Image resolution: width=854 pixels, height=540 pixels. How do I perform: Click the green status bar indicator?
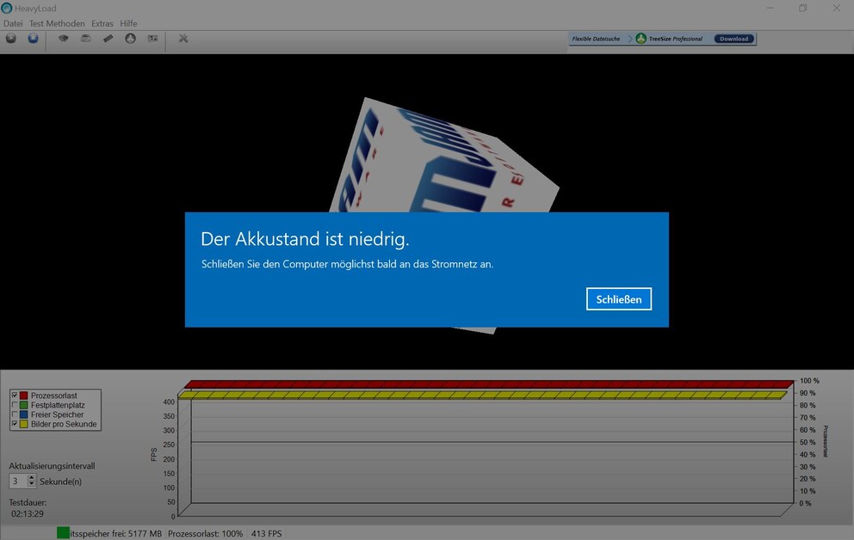[63, 533]
